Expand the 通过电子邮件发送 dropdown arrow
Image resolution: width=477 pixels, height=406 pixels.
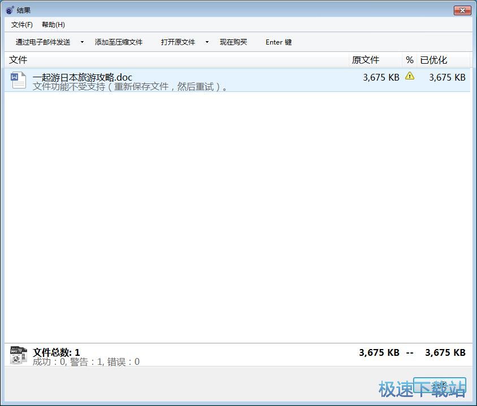pyautogui.click(x=82, y=42)
